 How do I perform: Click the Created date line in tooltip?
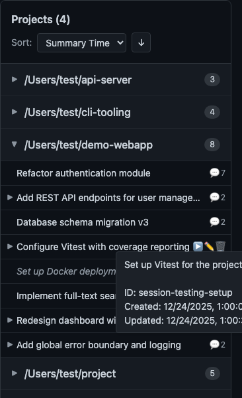coord(183,306)
